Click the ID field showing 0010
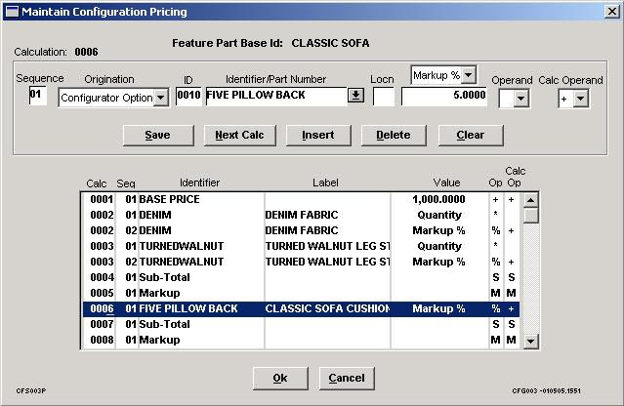This screenshot has width=624, height=406. (188, 97)
